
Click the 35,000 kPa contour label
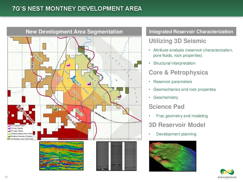tap(101, 77)
